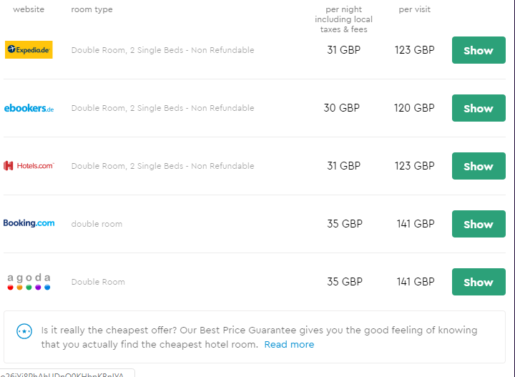Open the Read more link
This screenshot has width=515, height=377.
click(289, 345)
